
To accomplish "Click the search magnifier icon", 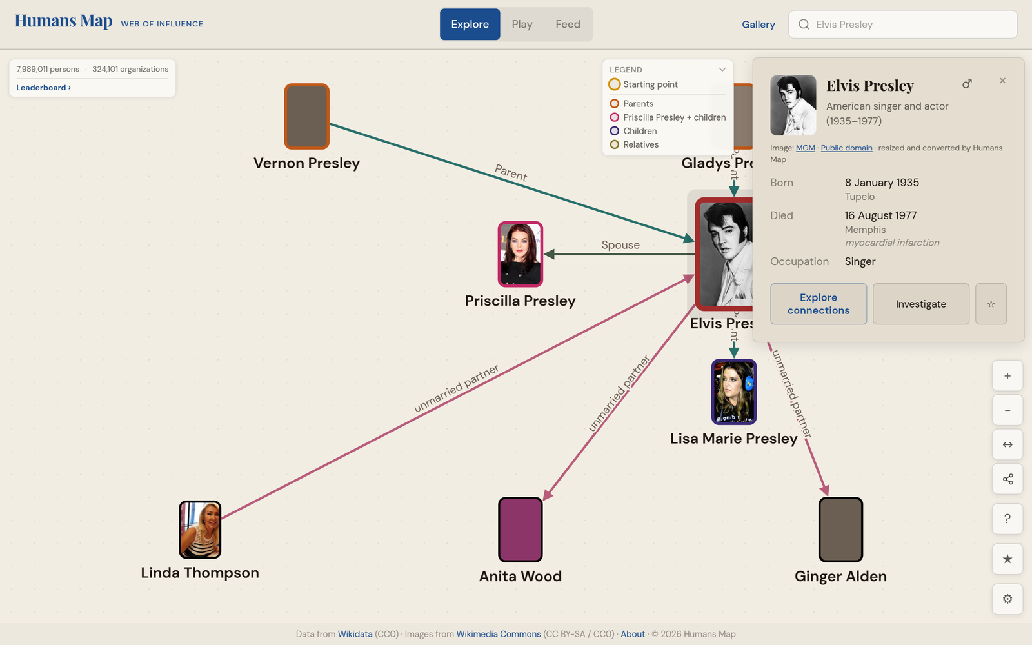I will pyautogui.click(x=804, y=25).
